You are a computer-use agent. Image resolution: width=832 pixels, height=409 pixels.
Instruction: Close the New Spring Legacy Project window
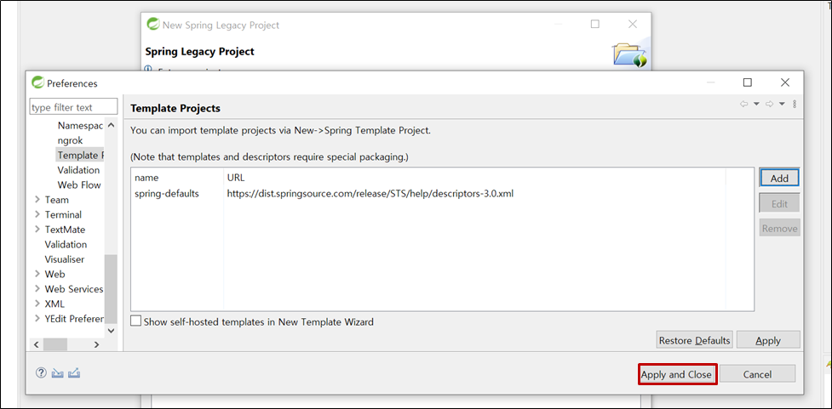pyautogui.click(x=633, y=25)
